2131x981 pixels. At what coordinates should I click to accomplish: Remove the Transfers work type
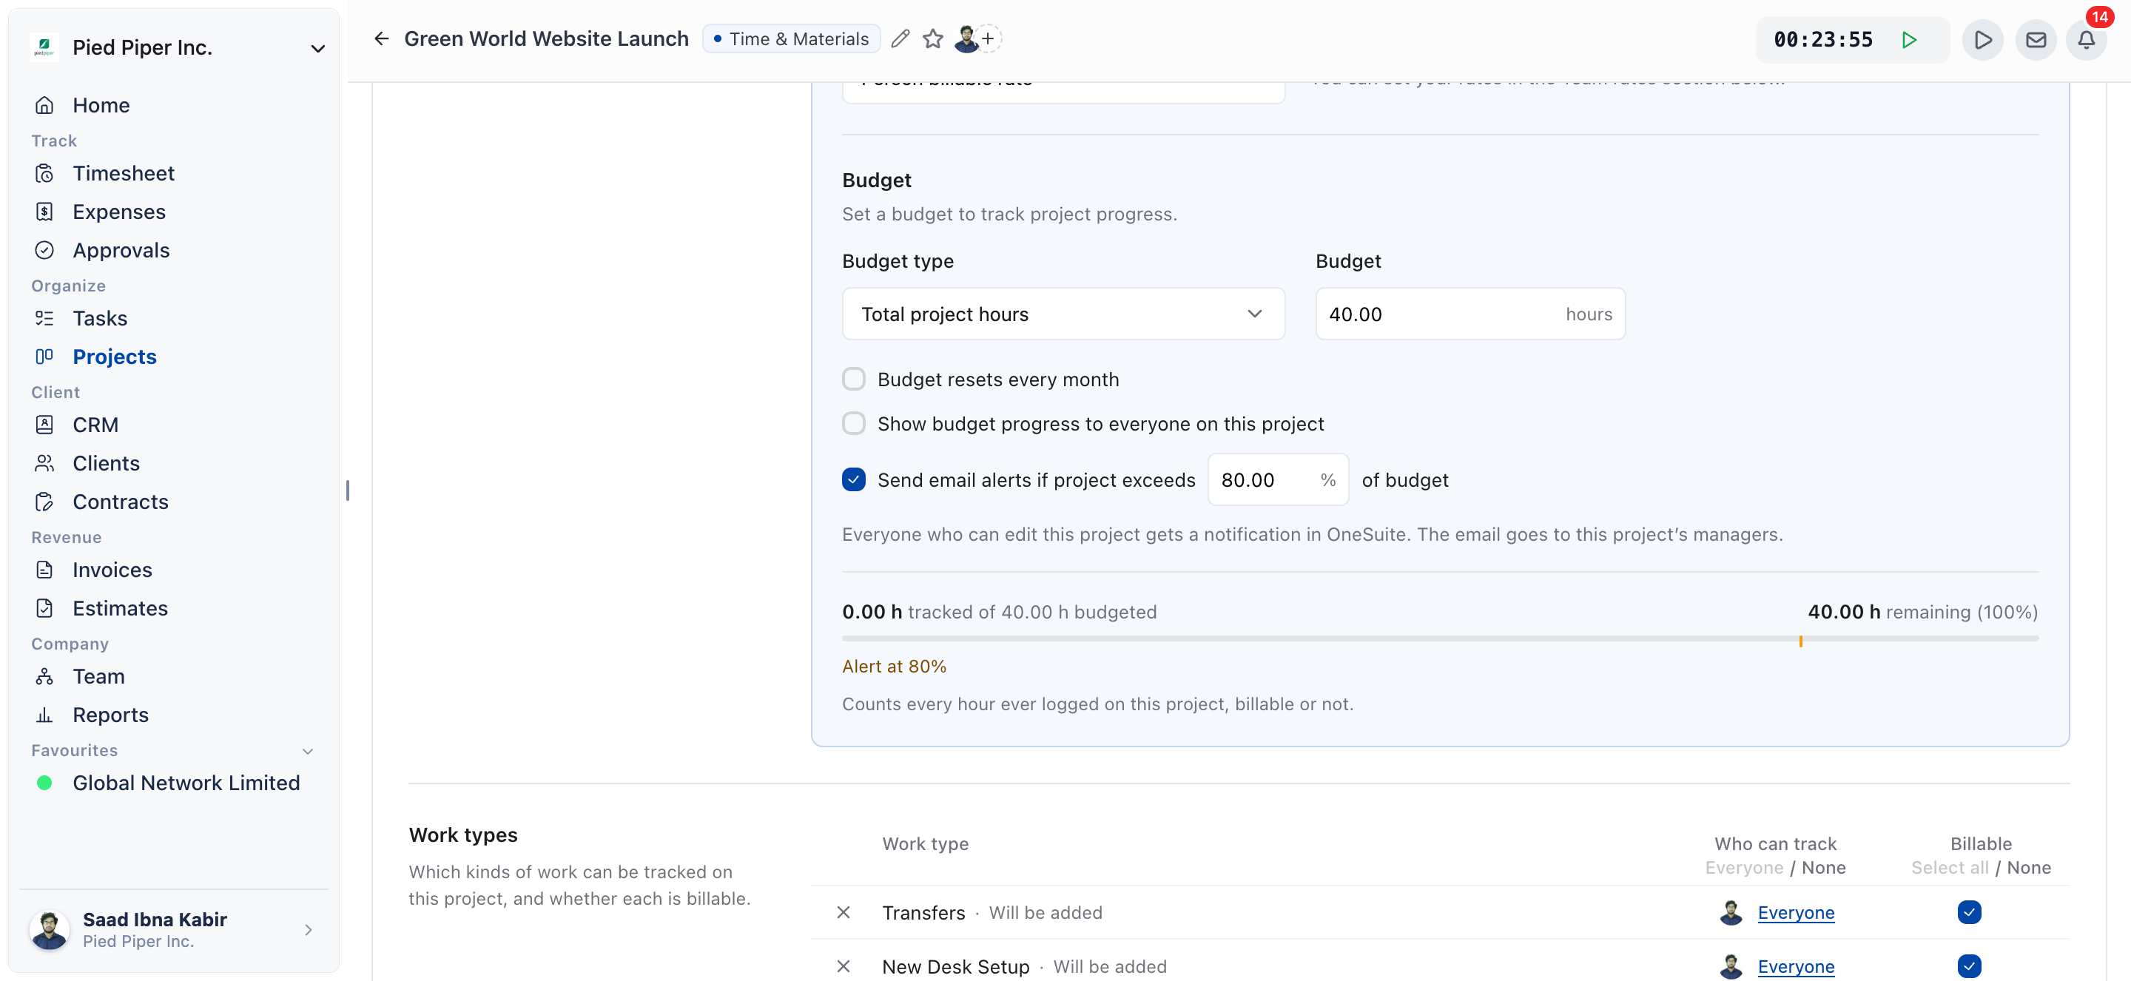click(x=843, y=912)
